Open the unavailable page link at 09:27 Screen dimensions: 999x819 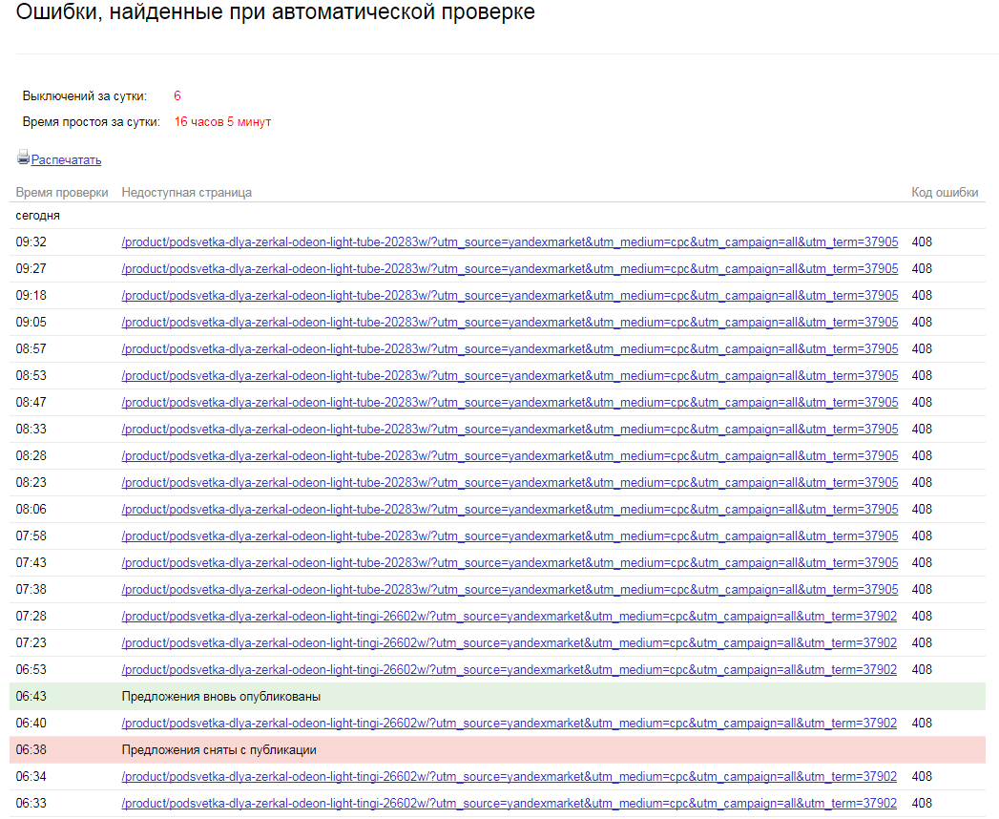tap(510, 269)
